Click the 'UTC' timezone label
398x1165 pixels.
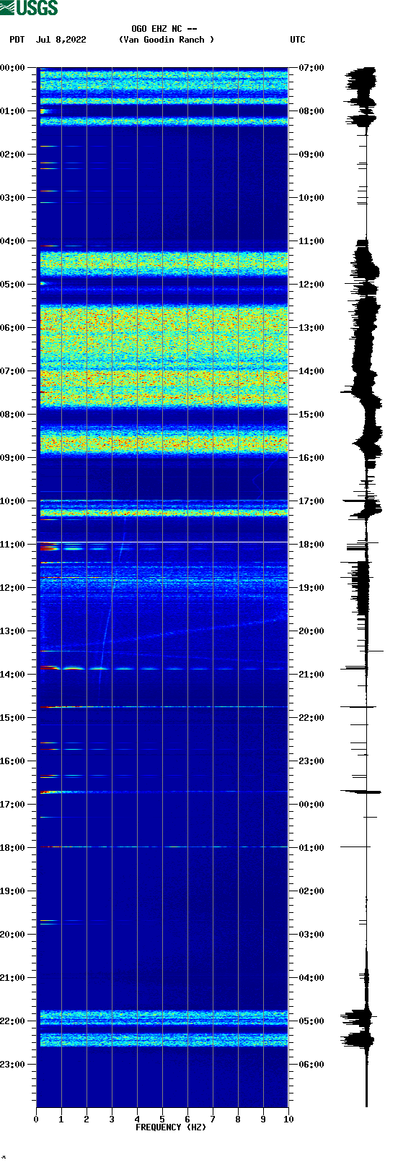(298, 40)
